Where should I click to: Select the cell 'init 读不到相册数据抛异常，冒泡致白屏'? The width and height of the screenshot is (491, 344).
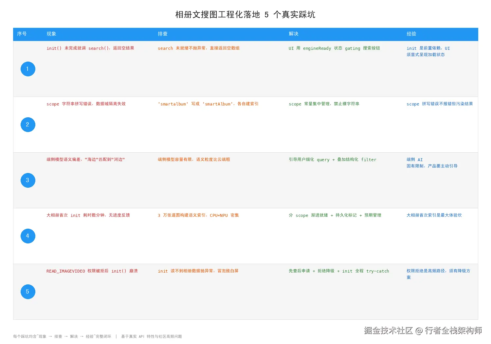tap(198, 271)
